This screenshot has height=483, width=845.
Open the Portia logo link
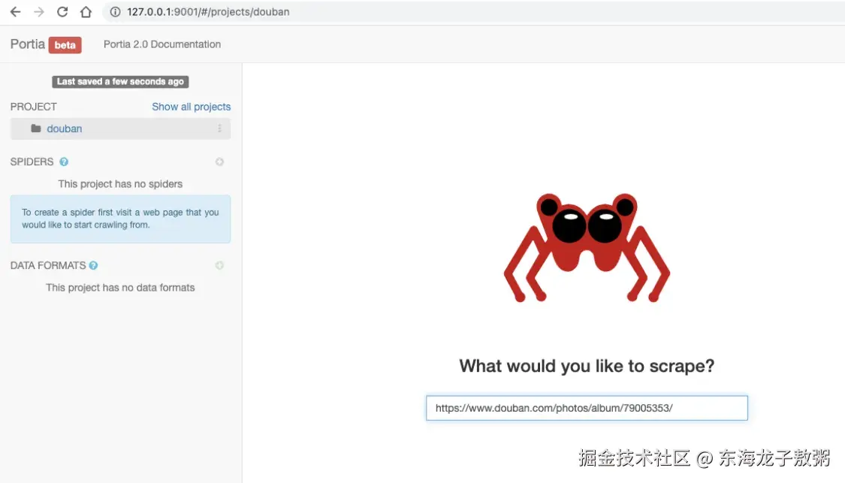click(x=28, y=44)
